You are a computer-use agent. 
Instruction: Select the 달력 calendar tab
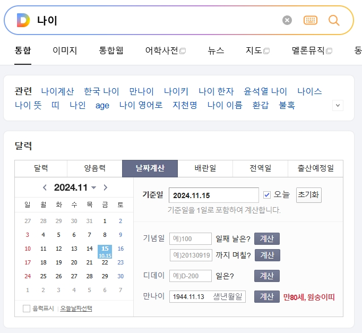click(41, 168)
